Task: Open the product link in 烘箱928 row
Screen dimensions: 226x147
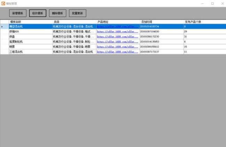Action: point(117,32)
